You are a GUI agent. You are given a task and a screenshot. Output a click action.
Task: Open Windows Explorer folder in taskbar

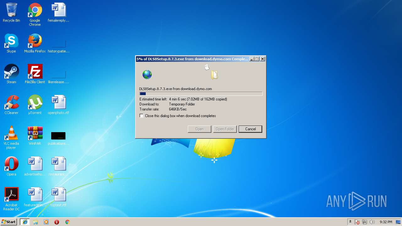pyautogui.click(x=35, y=222)
